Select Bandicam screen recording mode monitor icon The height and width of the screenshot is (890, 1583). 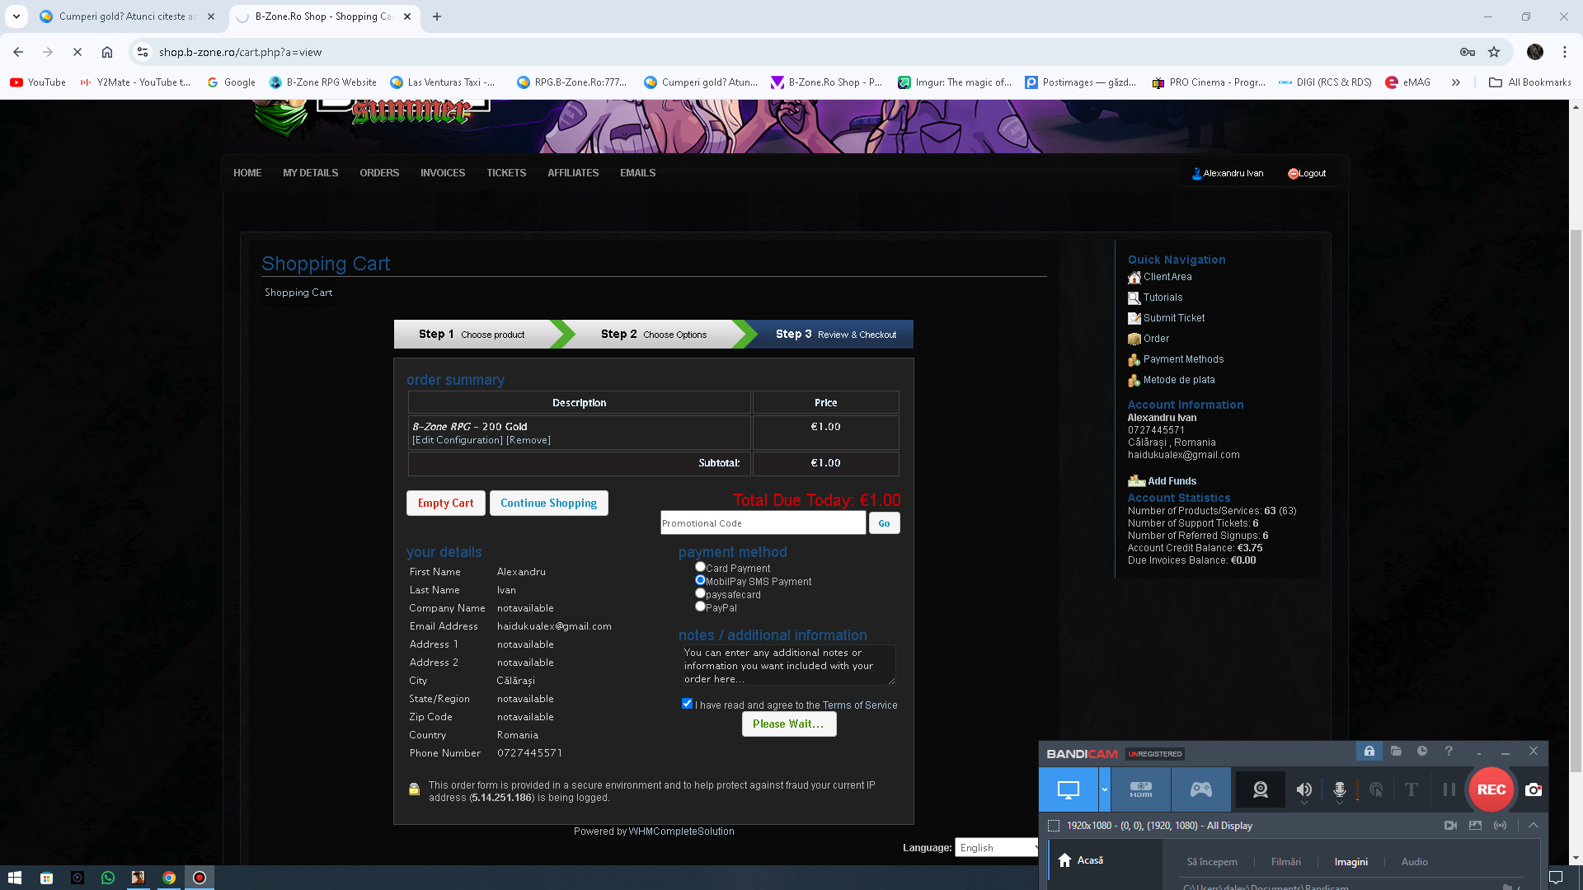[x=1068, y=789]
